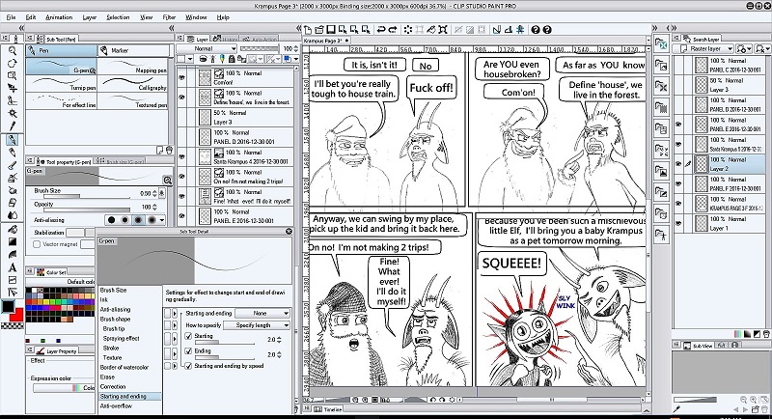772x419 pixels.
Task: Click the brush stroke magnifier icon in Tool property
Action: 167,181
